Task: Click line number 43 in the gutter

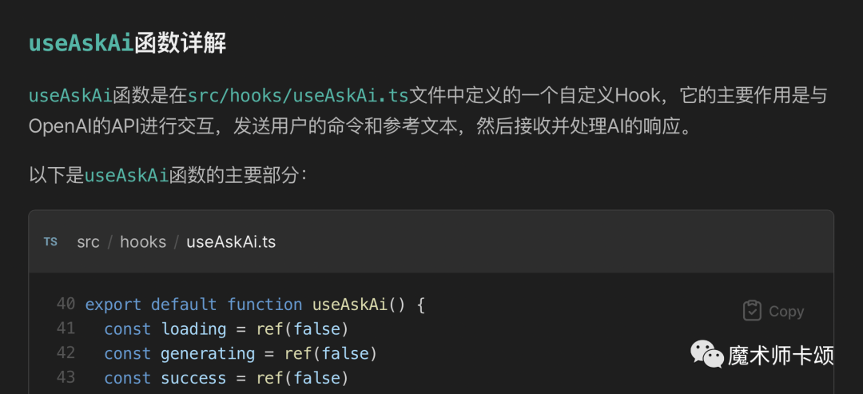Action: click(66, 377)
